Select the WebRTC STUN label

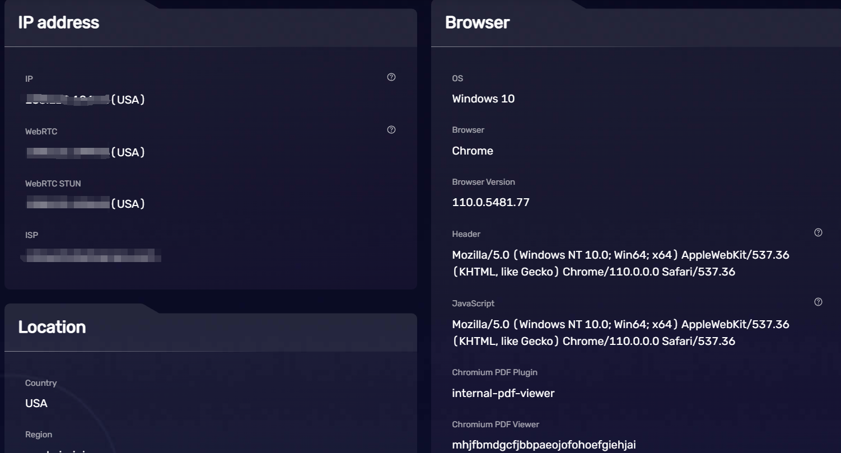point(53,183)
